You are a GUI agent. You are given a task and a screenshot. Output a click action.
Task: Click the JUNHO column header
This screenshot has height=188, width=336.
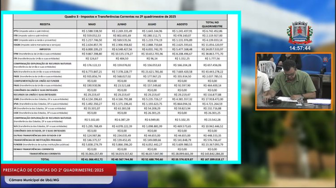click(121, 23)
